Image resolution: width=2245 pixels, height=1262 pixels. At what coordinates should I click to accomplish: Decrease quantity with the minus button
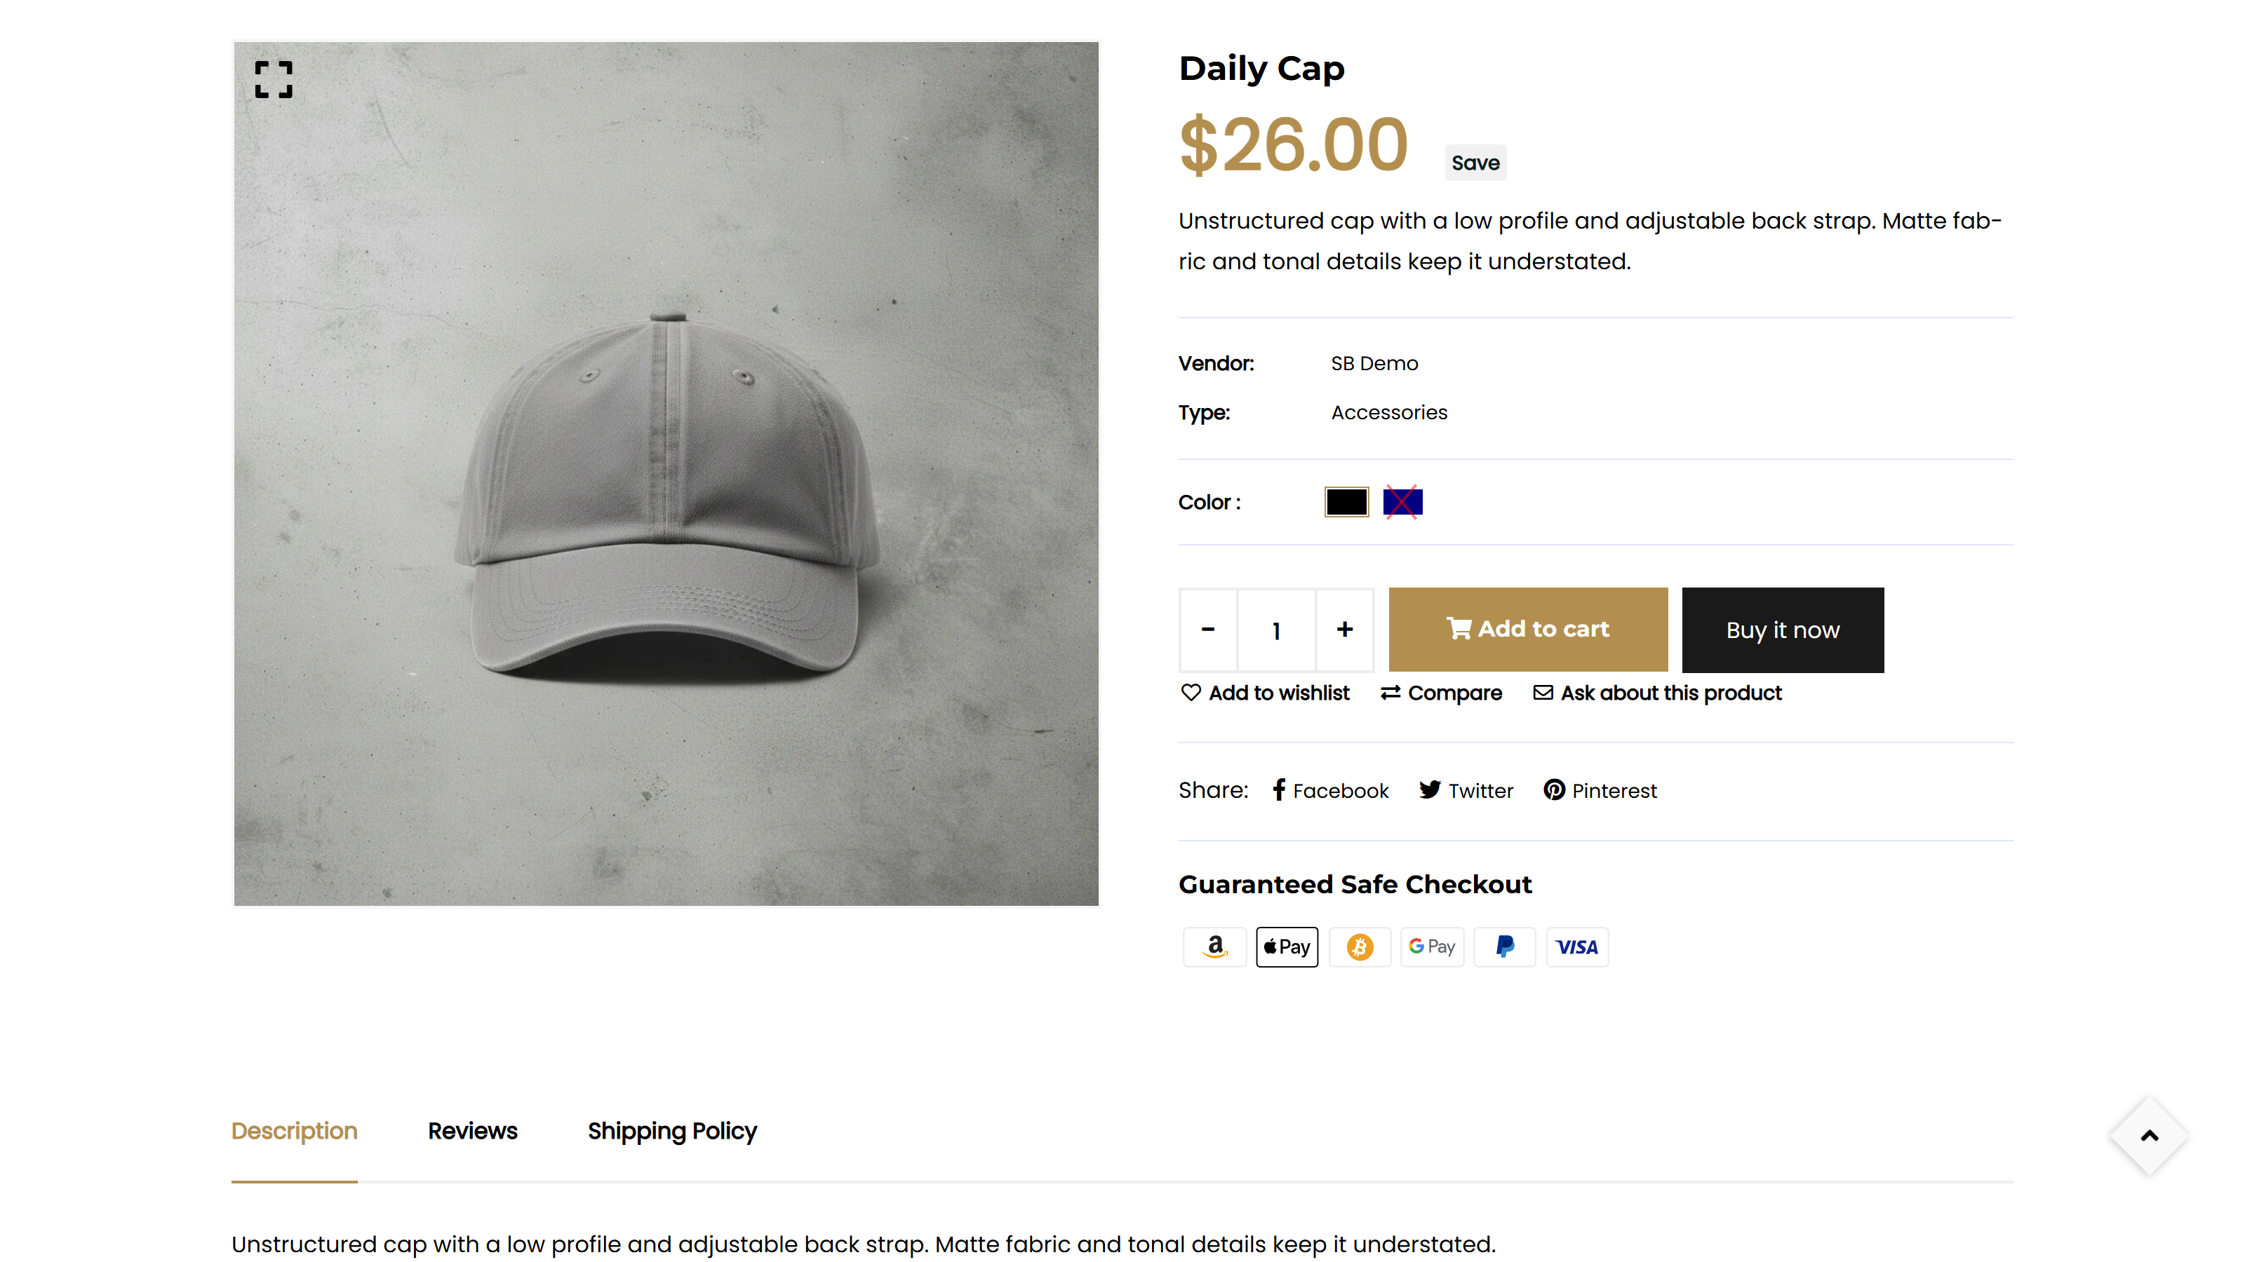(1209, 629)
